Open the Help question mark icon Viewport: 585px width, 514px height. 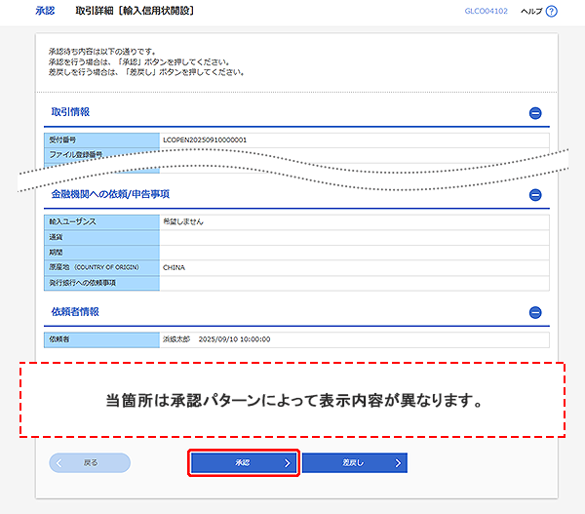coord(551,11)
